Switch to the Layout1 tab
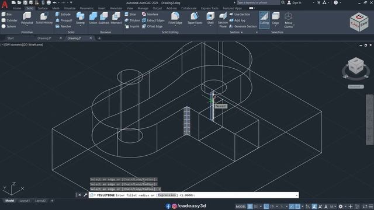Screen dimensions: 374x210 point(25,201)
